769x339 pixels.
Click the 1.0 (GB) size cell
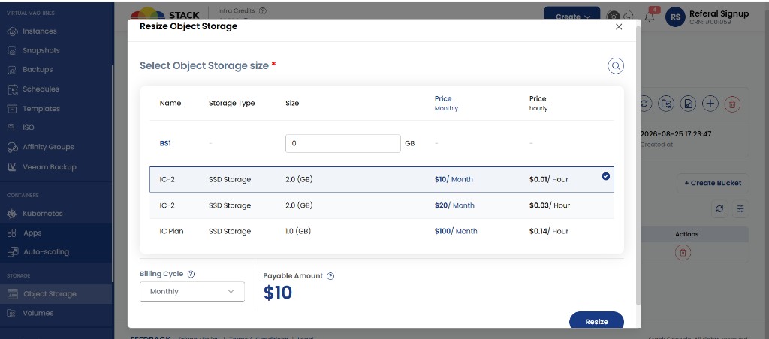(298, 231)
